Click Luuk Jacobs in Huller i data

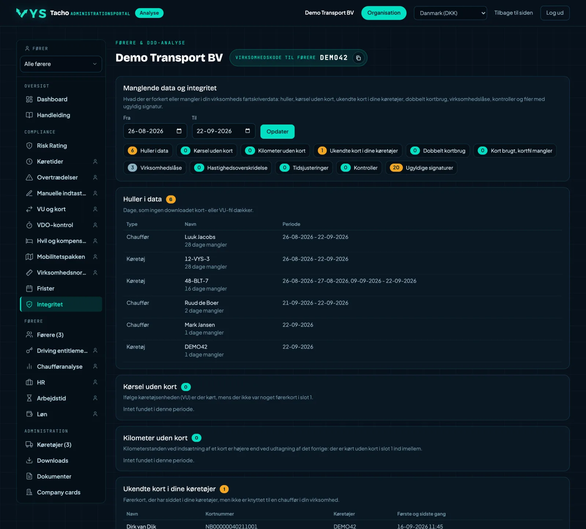coord(200,237)
